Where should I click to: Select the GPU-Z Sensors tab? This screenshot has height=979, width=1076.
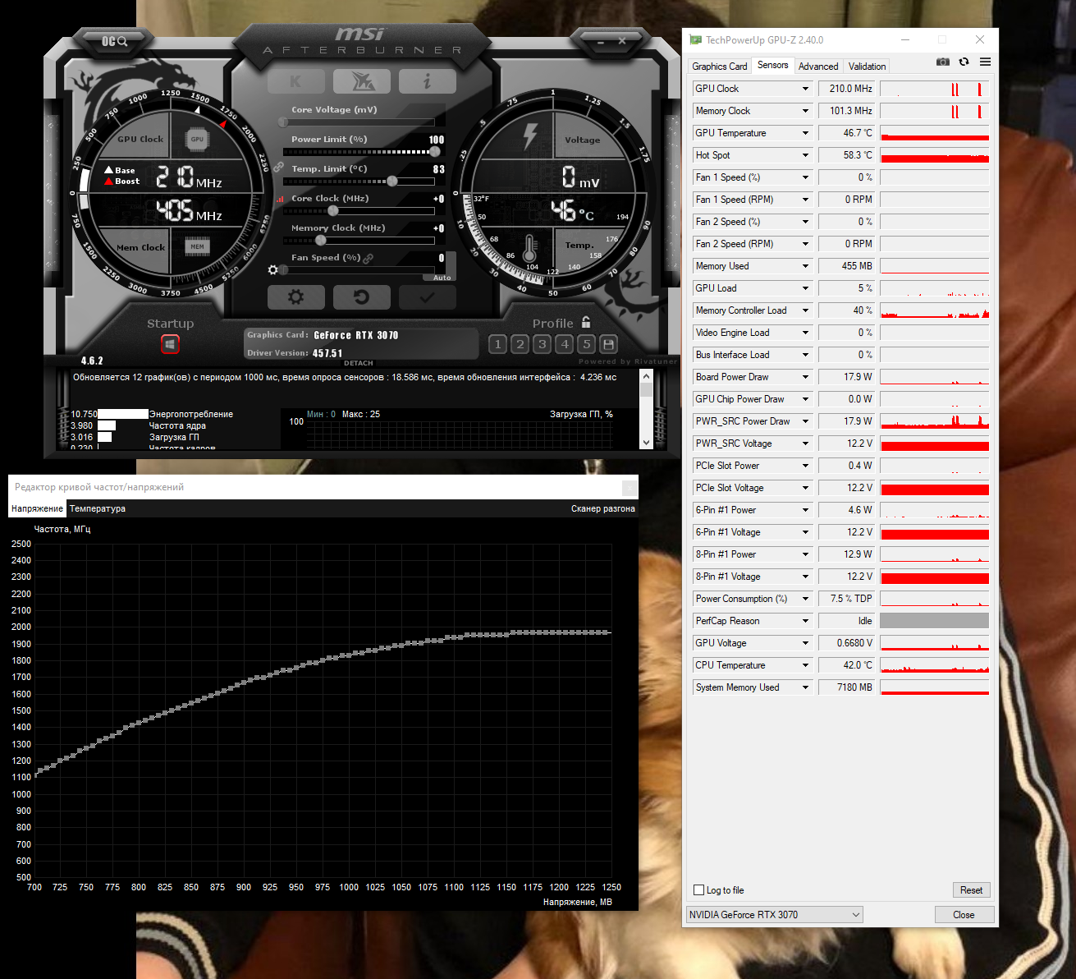click(772, 65)
